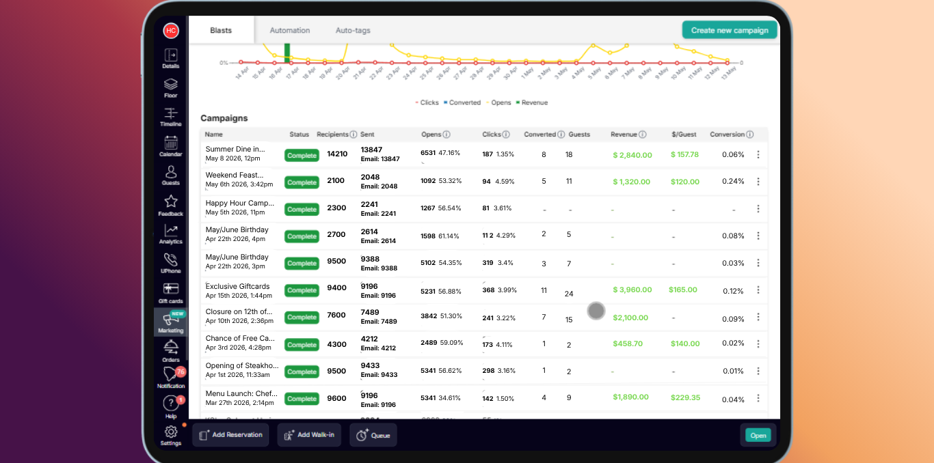This screenshot has height=463, width=934.
Task: Switch to the Blasts tab
Action: (x=221, y=30)
